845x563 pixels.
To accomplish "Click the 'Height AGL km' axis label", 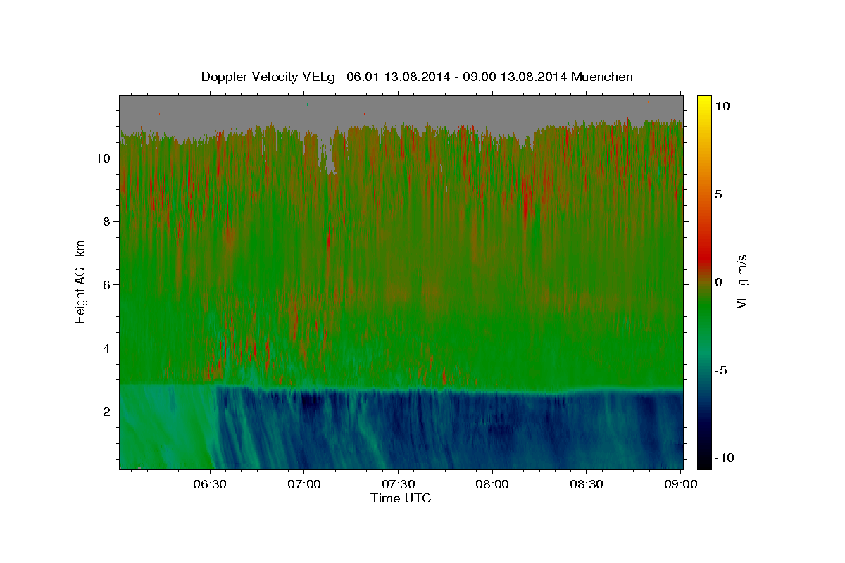I will point(80,281).
